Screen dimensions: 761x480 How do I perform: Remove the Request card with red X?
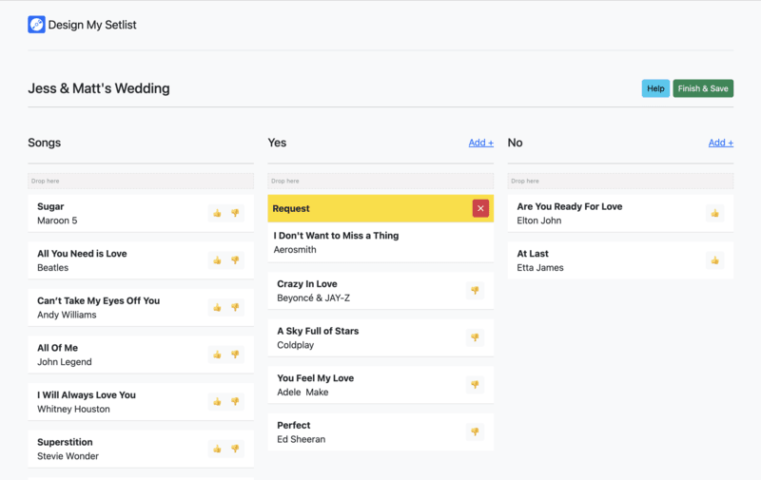coord(480,208)
